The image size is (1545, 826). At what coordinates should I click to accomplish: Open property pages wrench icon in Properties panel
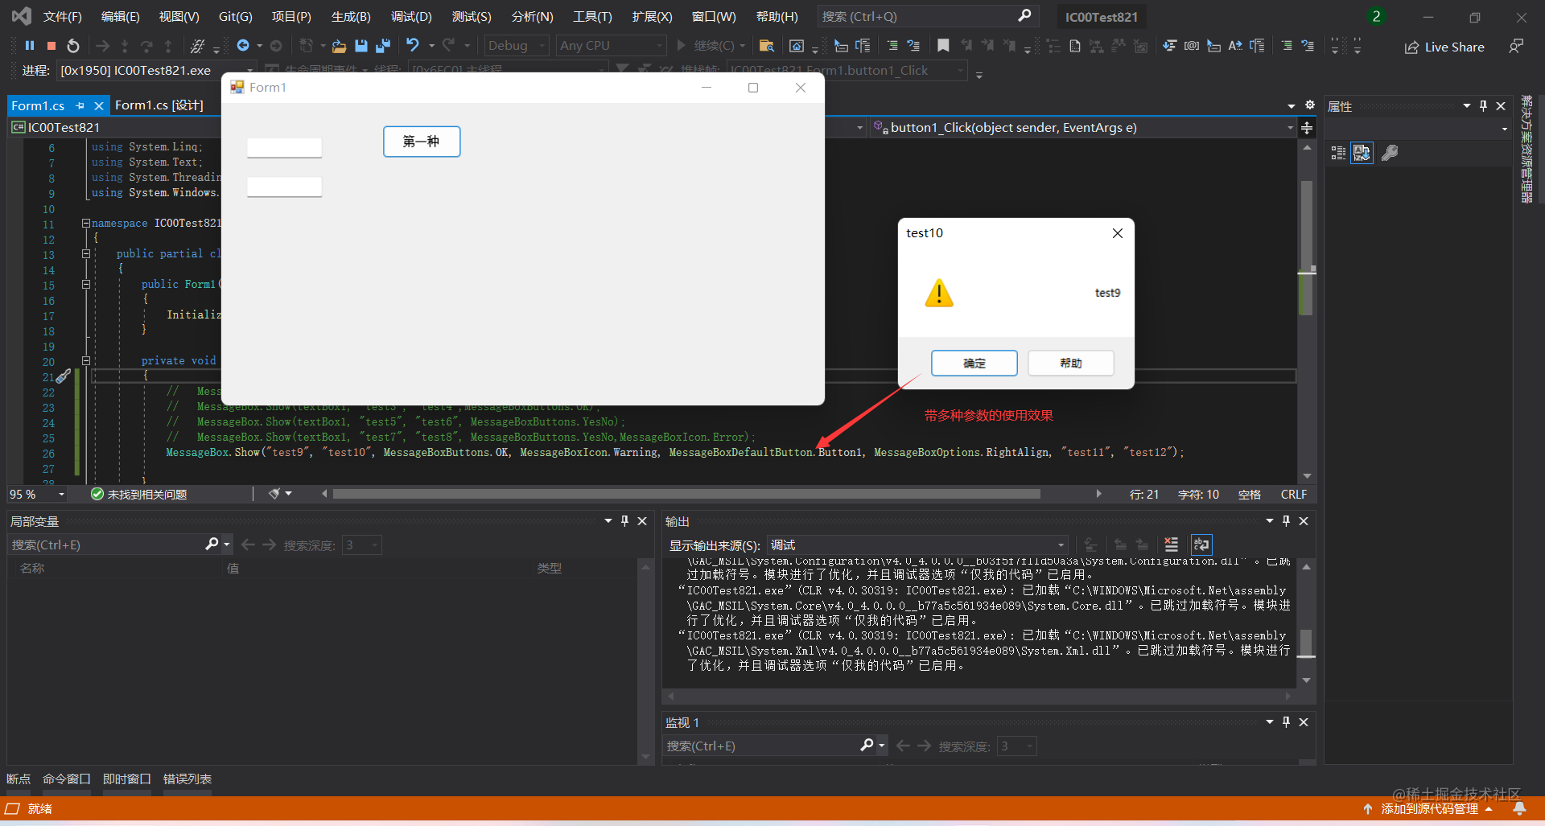click(1390, 153)
